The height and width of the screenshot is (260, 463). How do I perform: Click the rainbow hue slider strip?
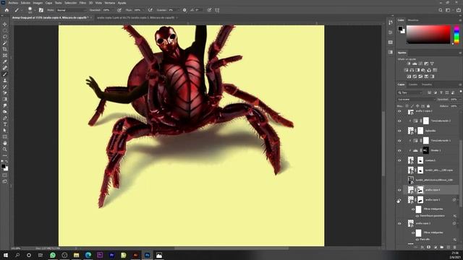click(x=456, y=35)
